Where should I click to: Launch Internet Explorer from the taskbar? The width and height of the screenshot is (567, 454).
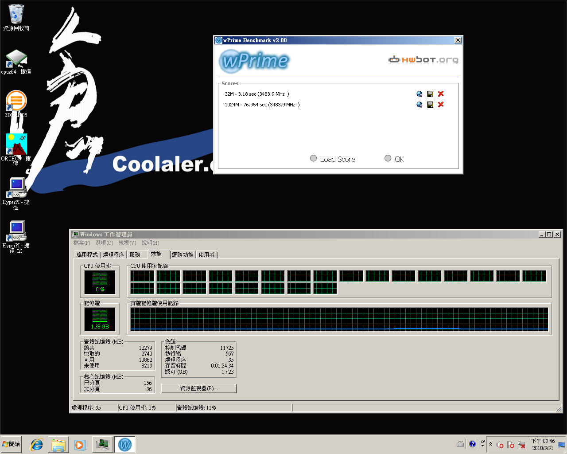pyautogui.click(x=36, y=445)
